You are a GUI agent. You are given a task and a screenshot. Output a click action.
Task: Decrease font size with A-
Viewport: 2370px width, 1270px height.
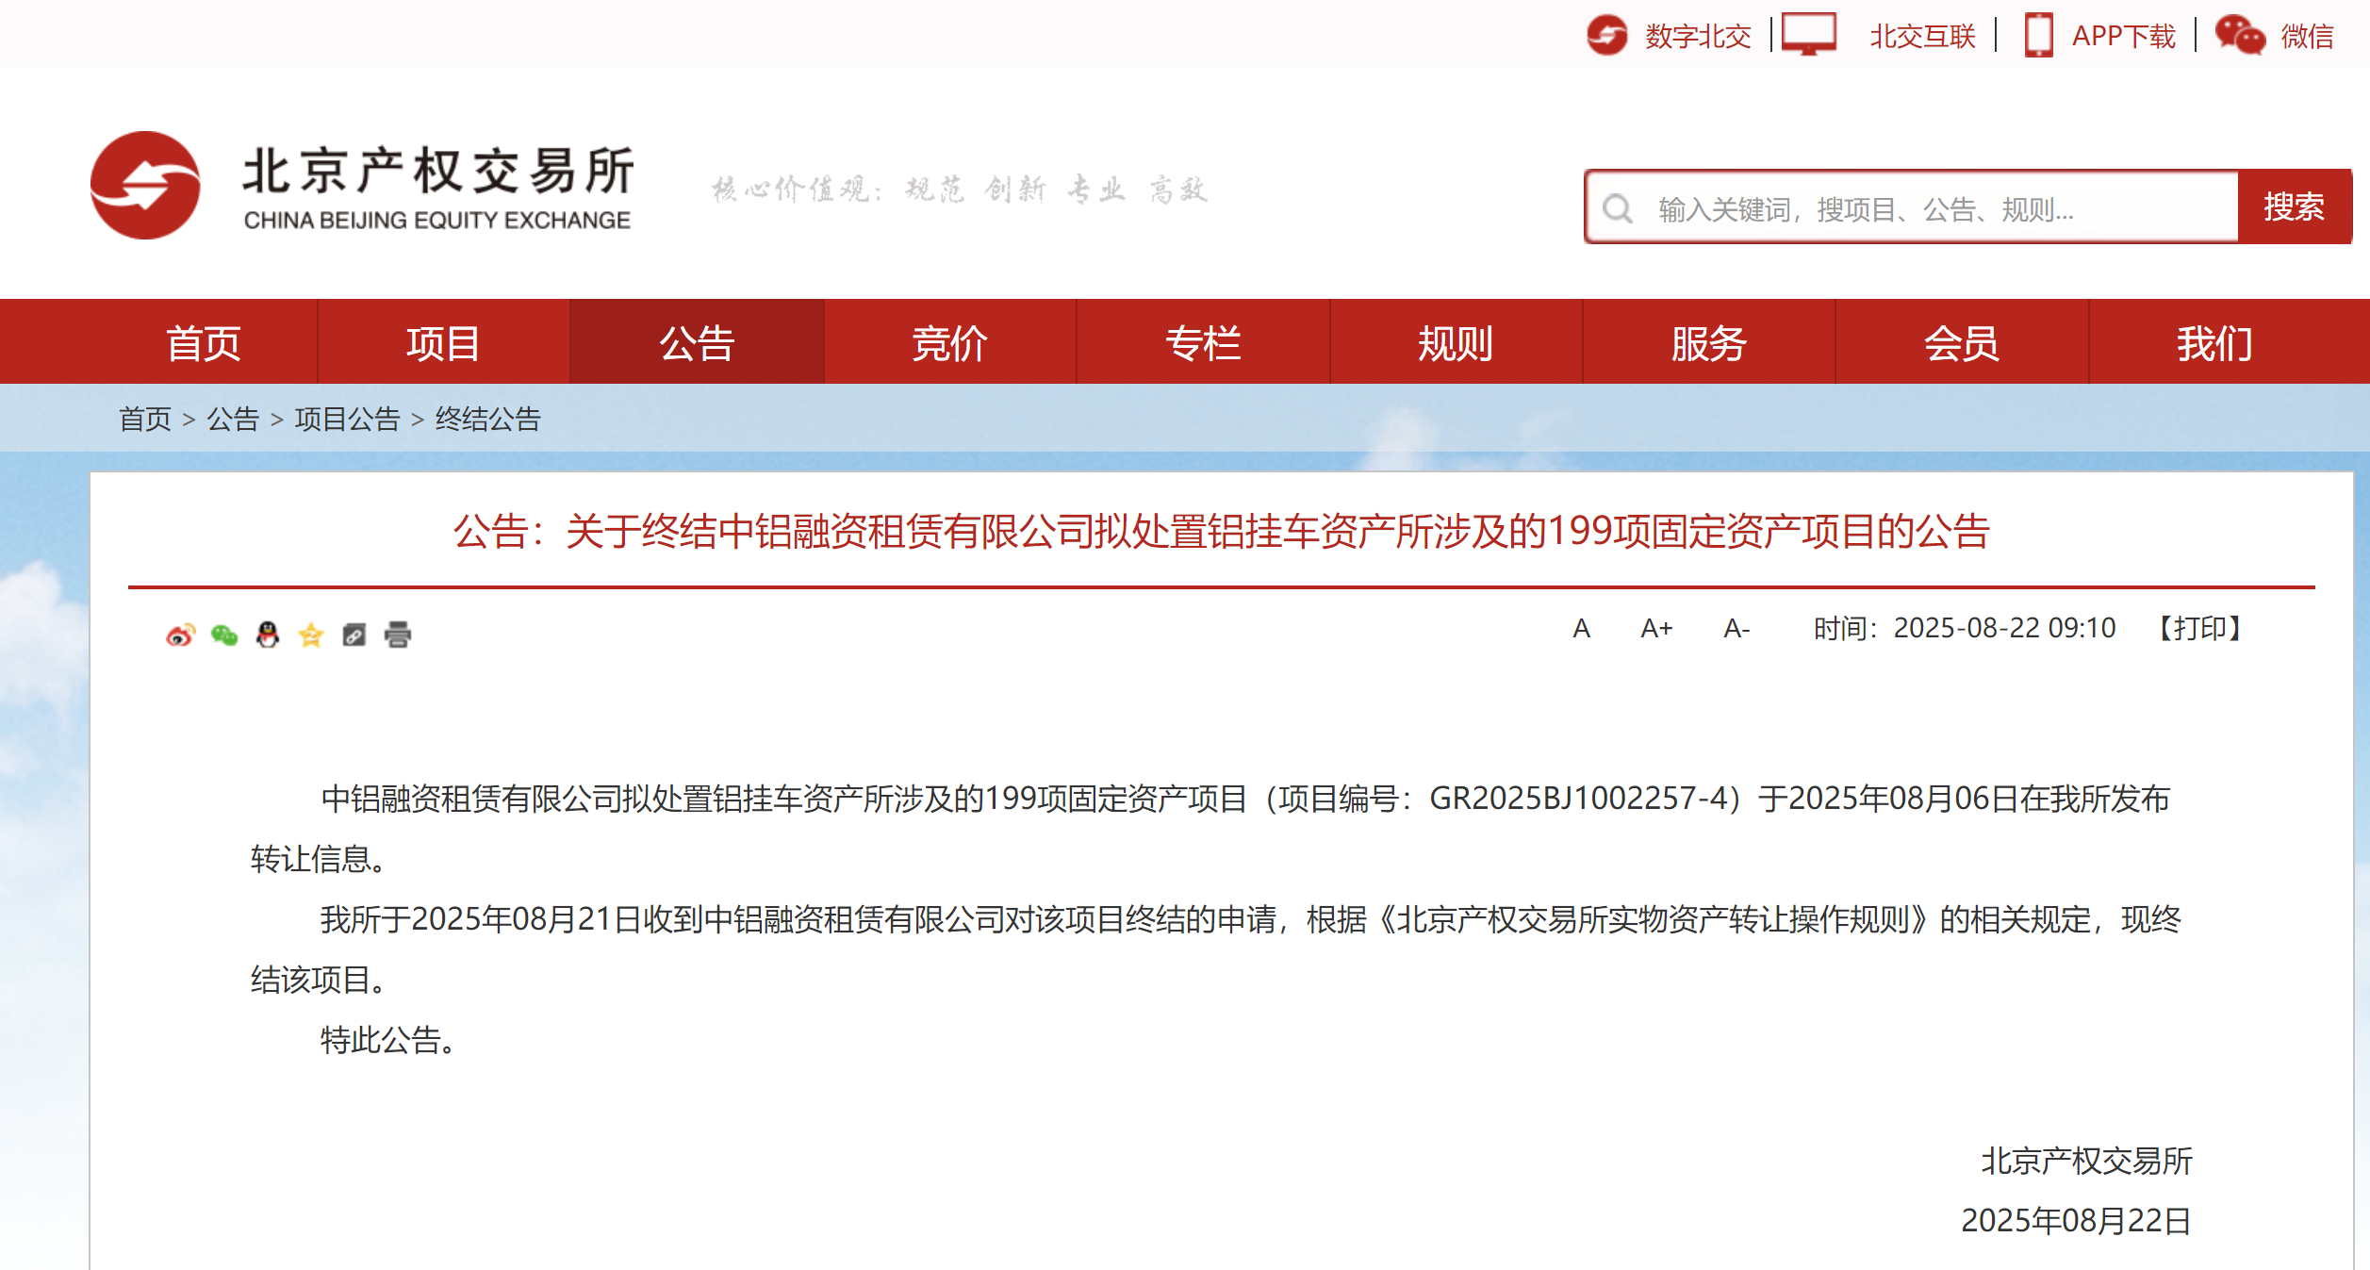pos(1736,628)
